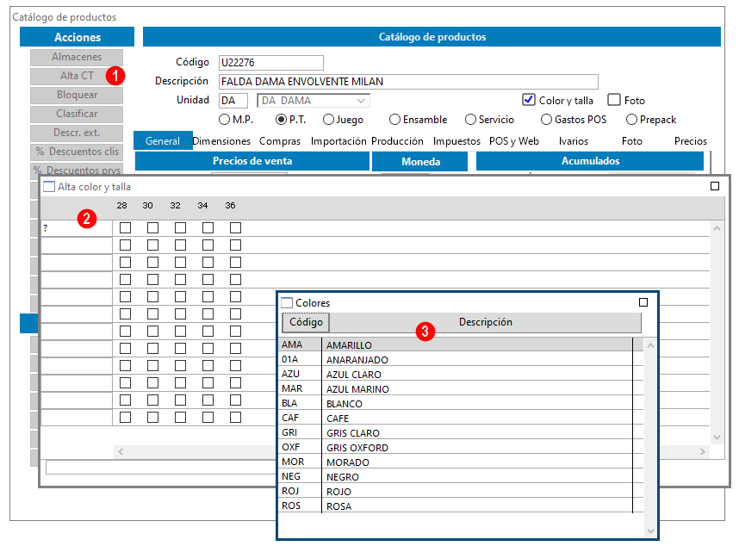
Task: Maximize the Alta color y talla window
Action: point(715,186)
